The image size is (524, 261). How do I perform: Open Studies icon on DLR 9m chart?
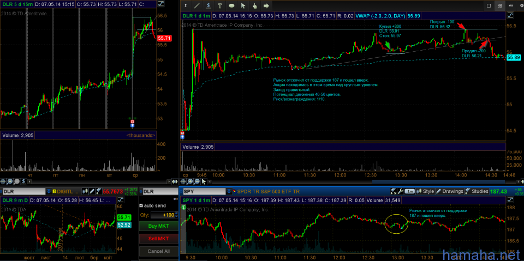pyautogui.click(x=99, y=191)
